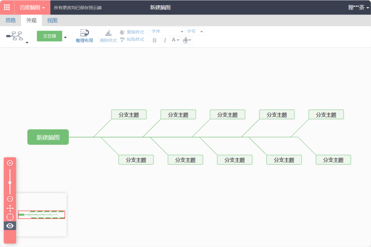Expand the theme dropdown arrow next to 文艺绿

pyautogui.click(x=66, y=37)
